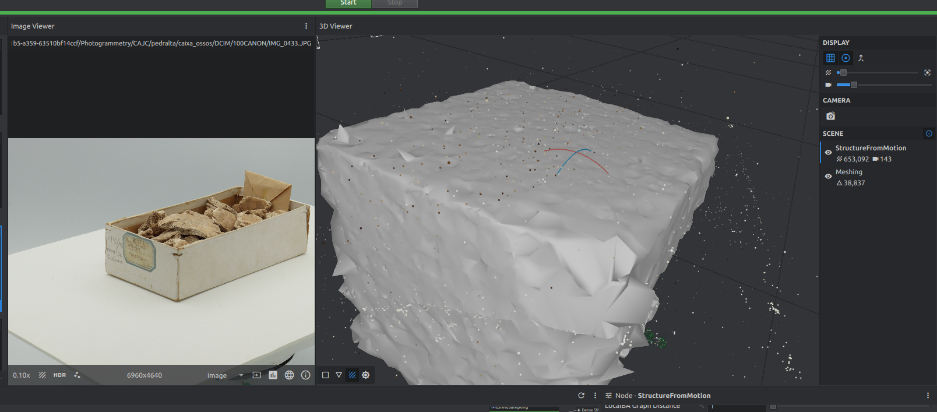Toggle the origin locator icon
This screenshot has width=937, height=412.
click(861, 58)
